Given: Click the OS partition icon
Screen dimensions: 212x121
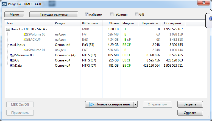Looking at the screenshot, I should 12,60.
